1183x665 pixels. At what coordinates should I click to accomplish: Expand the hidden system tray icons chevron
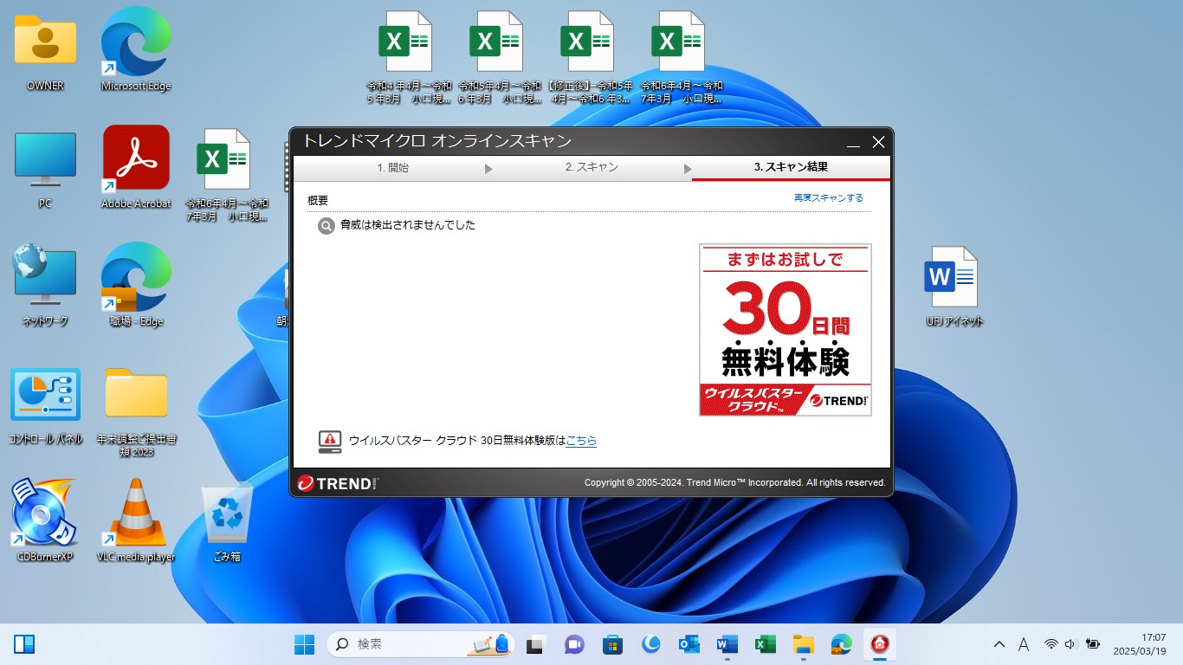(999, 644)
